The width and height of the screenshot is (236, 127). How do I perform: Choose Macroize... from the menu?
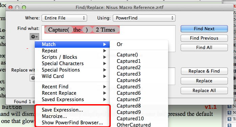coord(54,116)
